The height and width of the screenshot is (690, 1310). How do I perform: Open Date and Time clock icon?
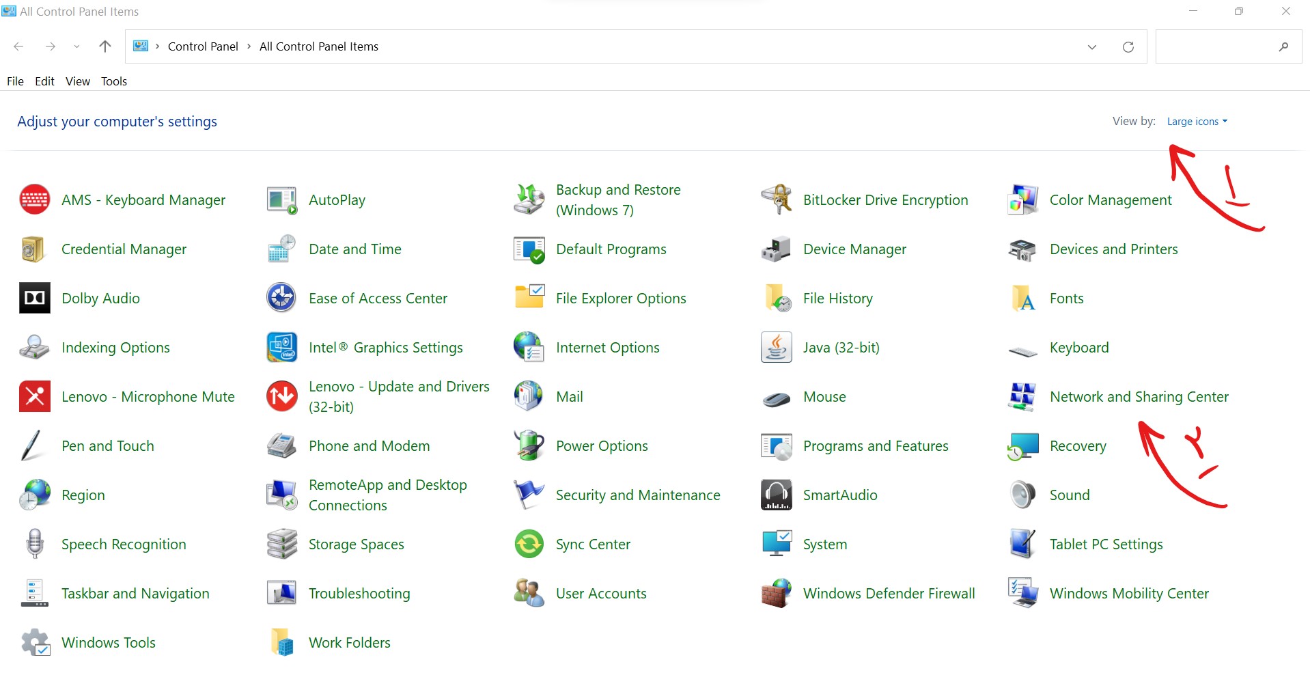tap(282, 249)
